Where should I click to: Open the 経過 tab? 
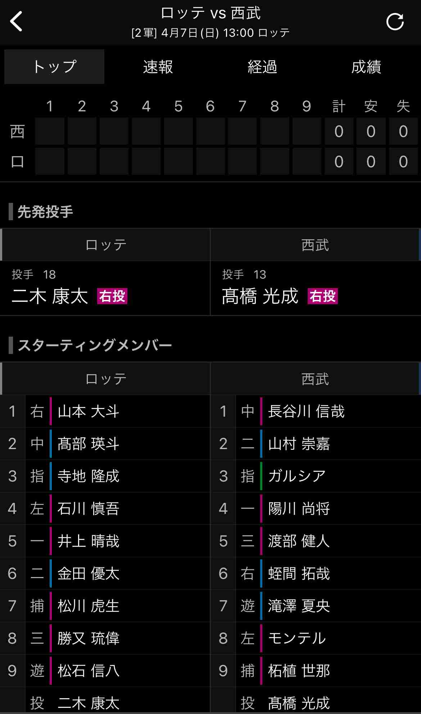(x=262, y=67)
